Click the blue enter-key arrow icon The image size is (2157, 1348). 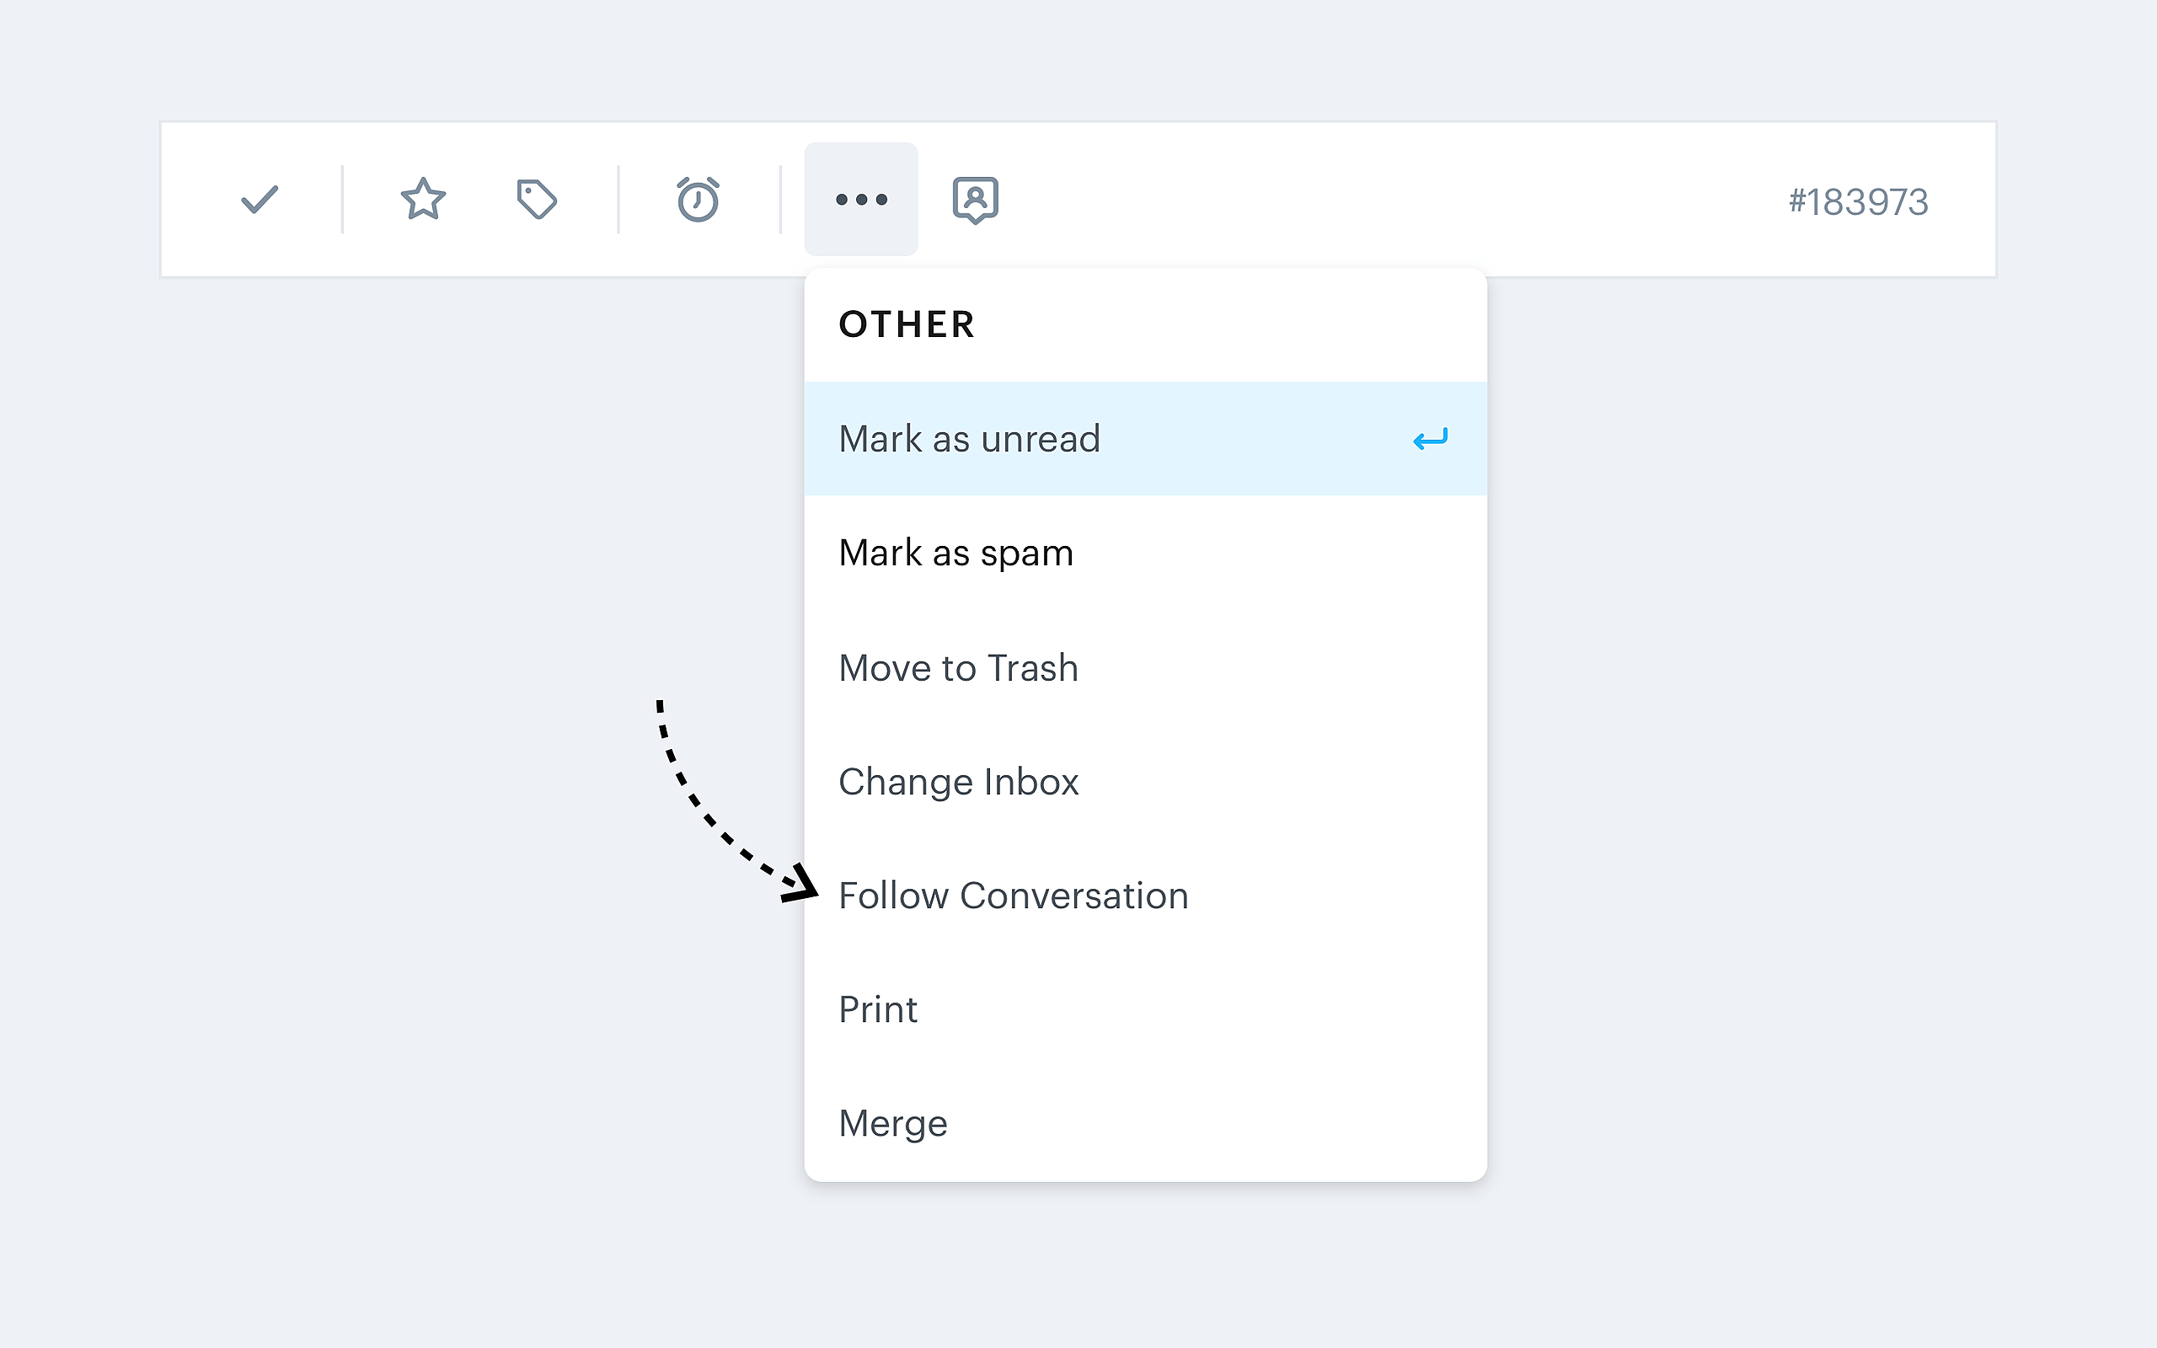point(1430,440)
